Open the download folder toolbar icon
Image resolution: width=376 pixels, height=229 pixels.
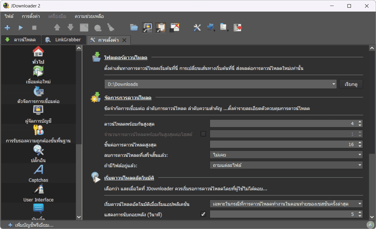click(x=134, y=28)
